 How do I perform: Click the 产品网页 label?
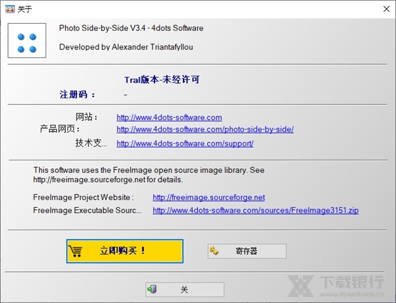(60, 129)
